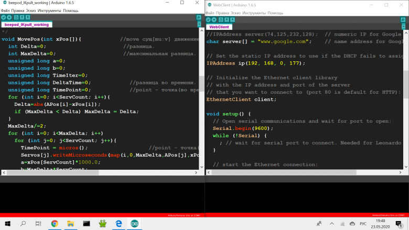Click 'void MovePos' line in beepod code
This screenshot has height=230, width=409.
point(41,39)
